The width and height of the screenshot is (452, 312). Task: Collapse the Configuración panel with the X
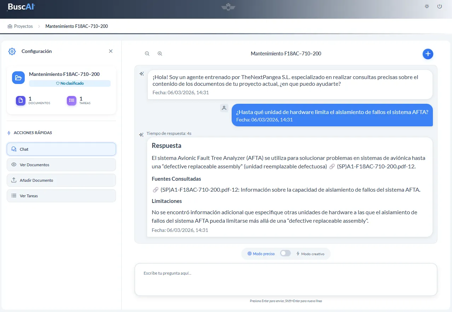click(x=110, y=51)
